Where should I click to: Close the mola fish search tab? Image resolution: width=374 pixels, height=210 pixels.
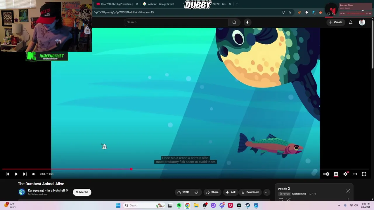[183, 4]
